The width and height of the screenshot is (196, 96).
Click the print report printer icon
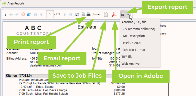[x=88, y=14]
